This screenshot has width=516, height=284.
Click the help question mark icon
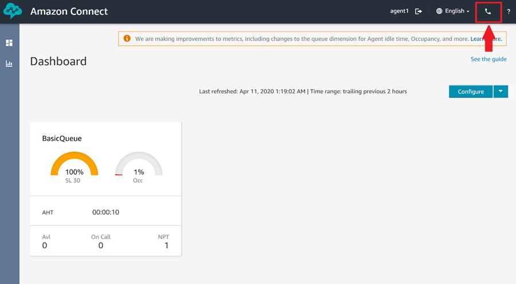tap(509, 11)
